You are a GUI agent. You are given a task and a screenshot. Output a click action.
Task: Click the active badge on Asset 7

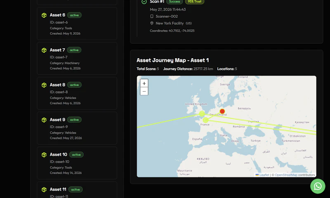pos(74,50)
